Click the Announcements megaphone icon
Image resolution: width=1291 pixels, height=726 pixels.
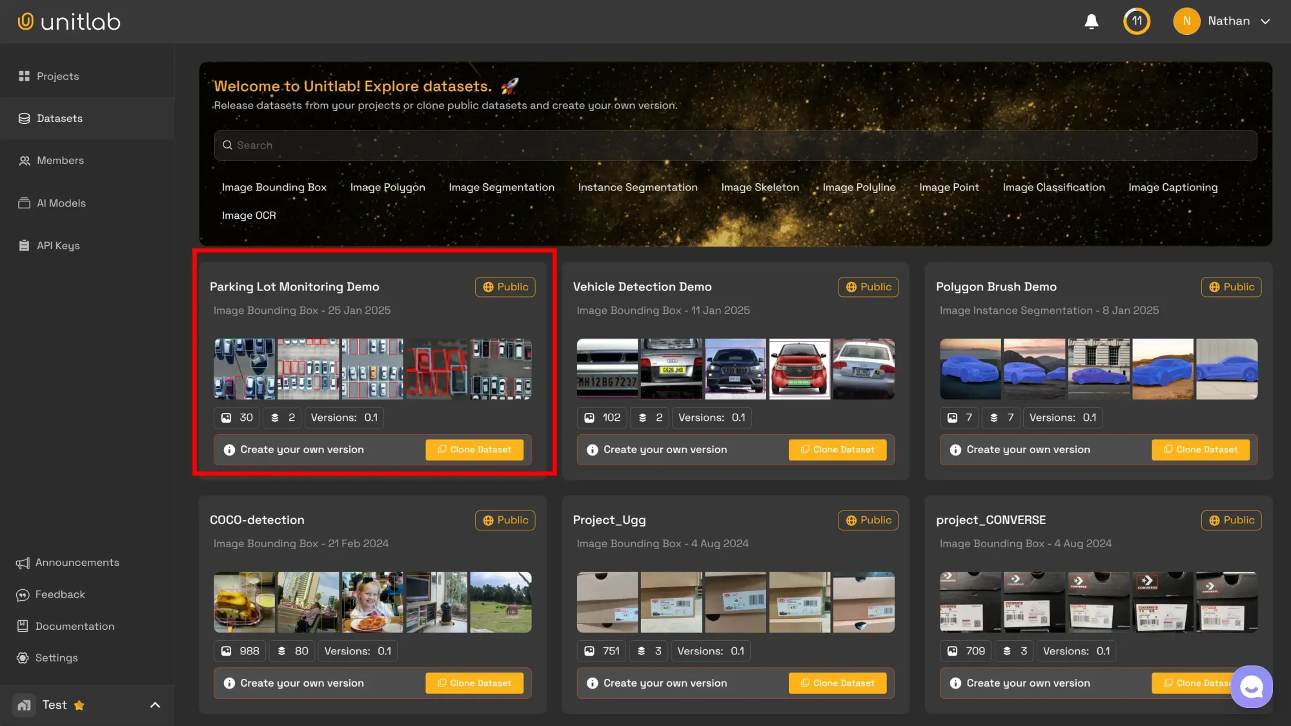tap(23, 563)
